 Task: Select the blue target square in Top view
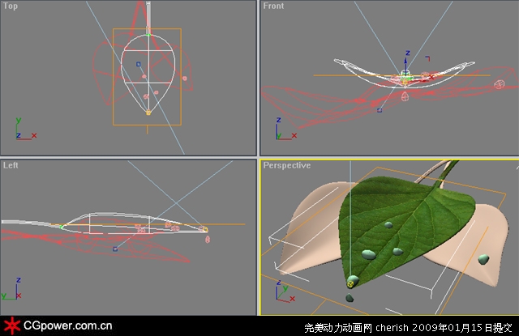139,63
